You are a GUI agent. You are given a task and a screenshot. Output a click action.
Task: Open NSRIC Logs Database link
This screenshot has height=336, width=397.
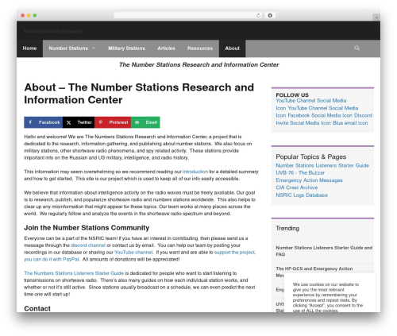click(x=302, y=195)
